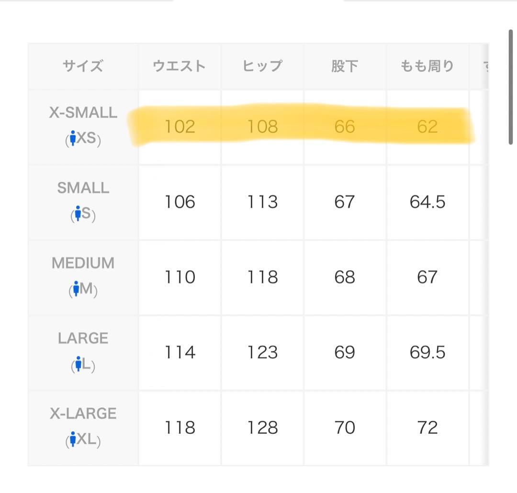The height and width of the screenshot is (493, 517).
Task: Click the X-SMALL size label
Action: click(83, 113)
